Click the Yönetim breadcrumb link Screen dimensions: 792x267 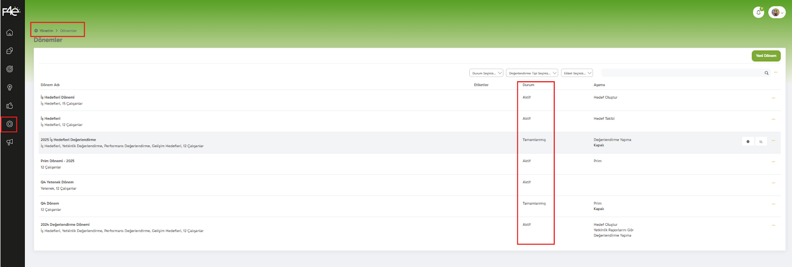[46, 31]
